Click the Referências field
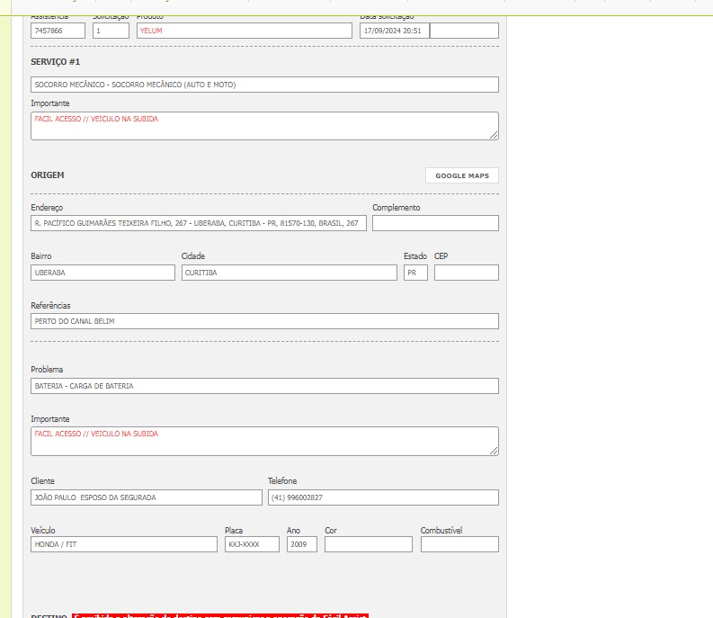Viewport: 713px width, 618px height. pos(264,321)
